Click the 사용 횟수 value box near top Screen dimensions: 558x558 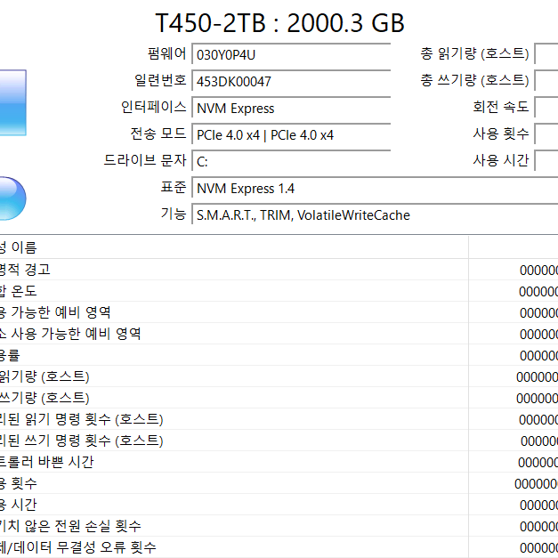(x=546, y=135)
